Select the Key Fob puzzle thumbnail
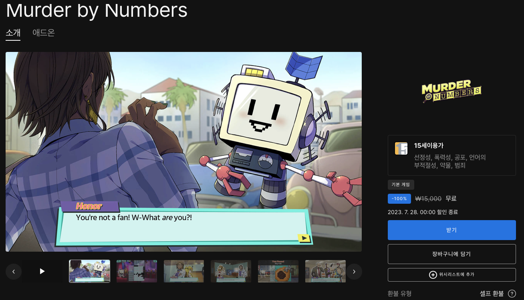The width and height of the screenshot is (524, 300). pyautogui.click(x=278, y=271)
